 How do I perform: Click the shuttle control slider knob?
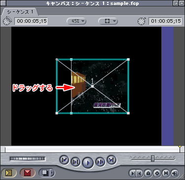[x=153, y=158]
